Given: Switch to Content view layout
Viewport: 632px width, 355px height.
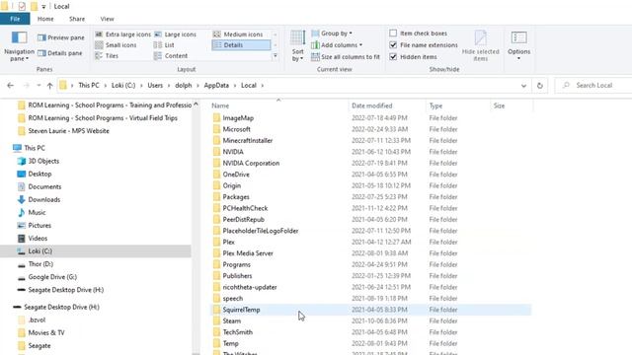Looking at the screenshot, I should (x=171, y=56).
